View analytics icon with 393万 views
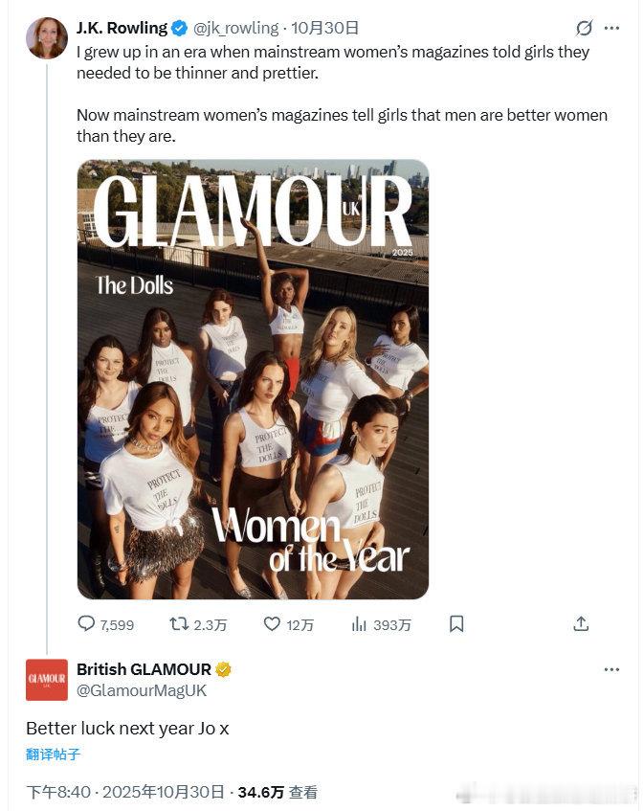 [x=360, y=624]
